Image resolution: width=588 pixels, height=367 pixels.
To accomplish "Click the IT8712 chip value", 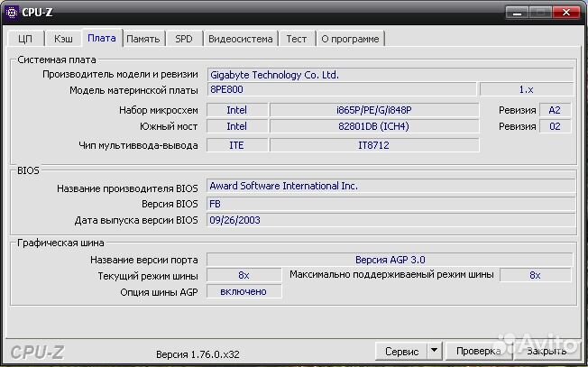I will 374,145.
